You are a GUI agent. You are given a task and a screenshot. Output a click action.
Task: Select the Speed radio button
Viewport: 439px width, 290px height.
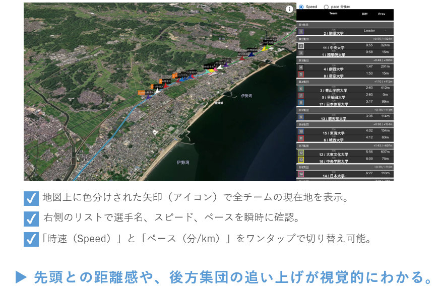tap(301, 7)
